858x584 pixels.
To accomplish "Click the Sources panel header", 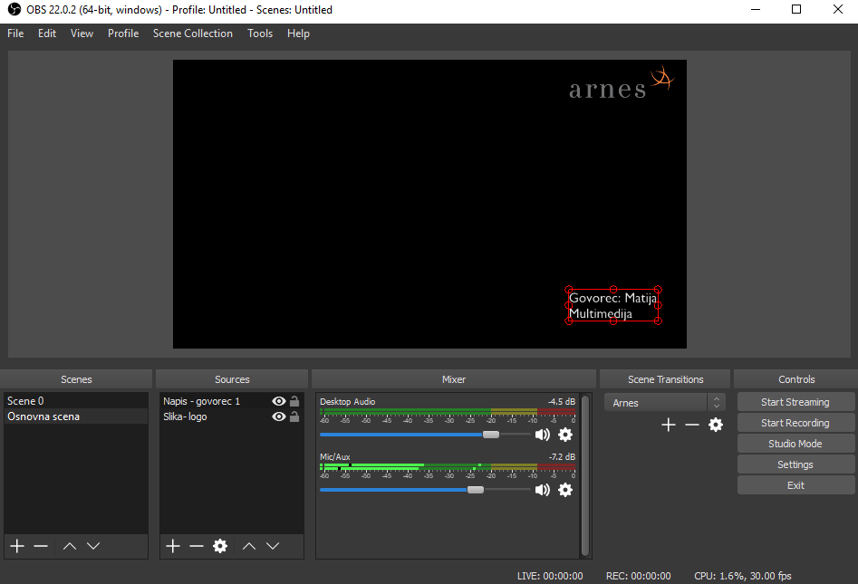I will [232, 379].
